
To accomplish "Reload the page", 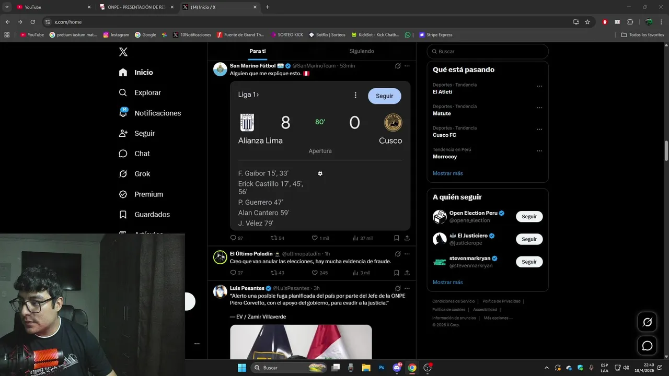I will point(32,22).
